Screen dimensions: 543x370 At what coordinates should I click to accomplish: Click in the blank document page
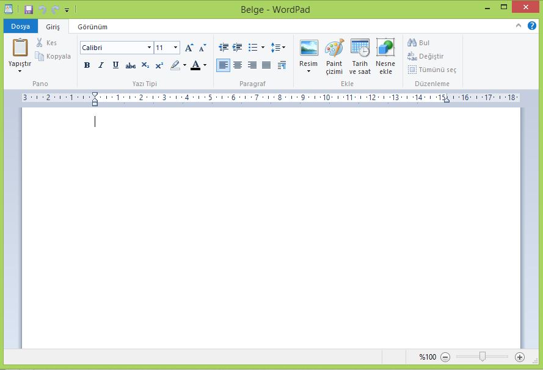[x=271, y=228]
